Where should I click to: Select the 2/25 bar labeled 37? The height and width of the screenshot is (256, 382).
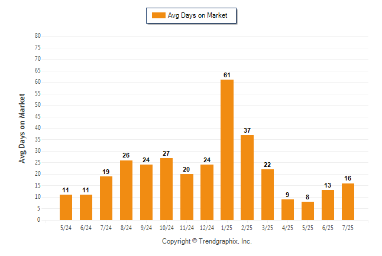point(247,178)
